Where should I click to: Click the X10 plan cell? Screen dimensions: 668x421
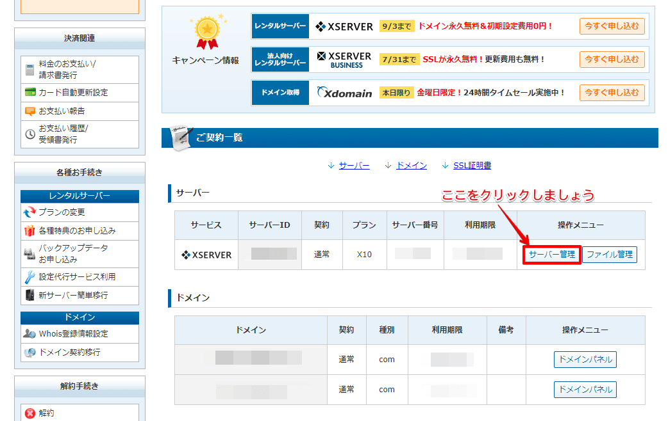tap(364, 254)
